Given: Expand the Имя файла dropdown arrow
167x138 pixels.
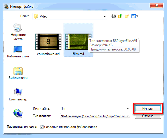Looking at the screenshot, I should click(x=128, y=108).
